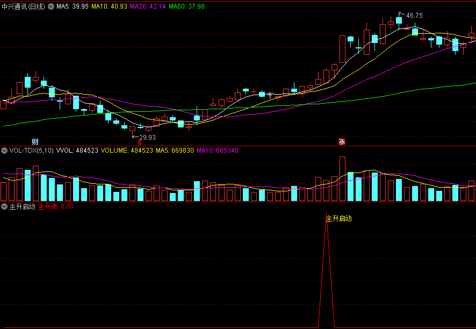476x329 pixels.
Task: Open the 主升启动 indicator dropdown arrow
Action: 4,206
